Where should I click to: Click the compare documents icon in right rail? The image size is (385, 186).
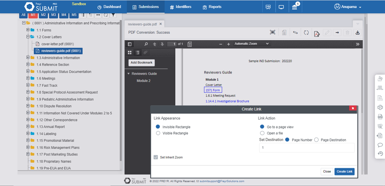click(380, 107)
